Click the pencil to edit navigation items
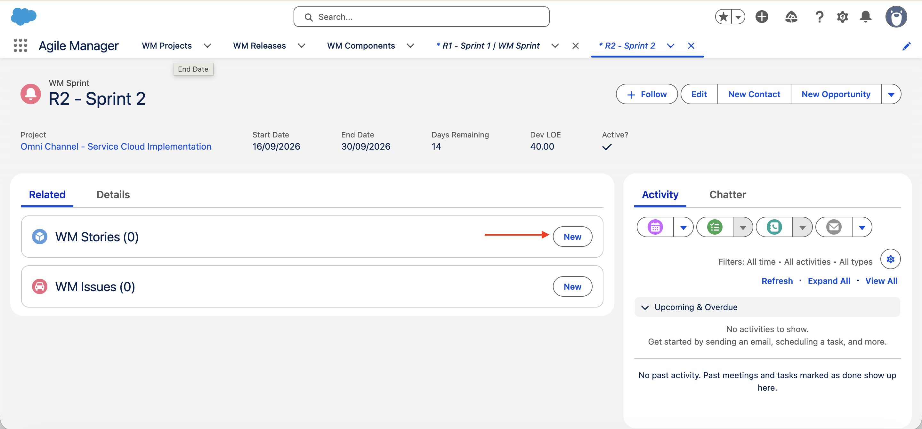 (x=906, y=46)
